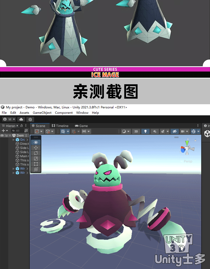Toggle scene audio mute button
Viewport: 210px width, 269px height.
click(x=155, y=131)
